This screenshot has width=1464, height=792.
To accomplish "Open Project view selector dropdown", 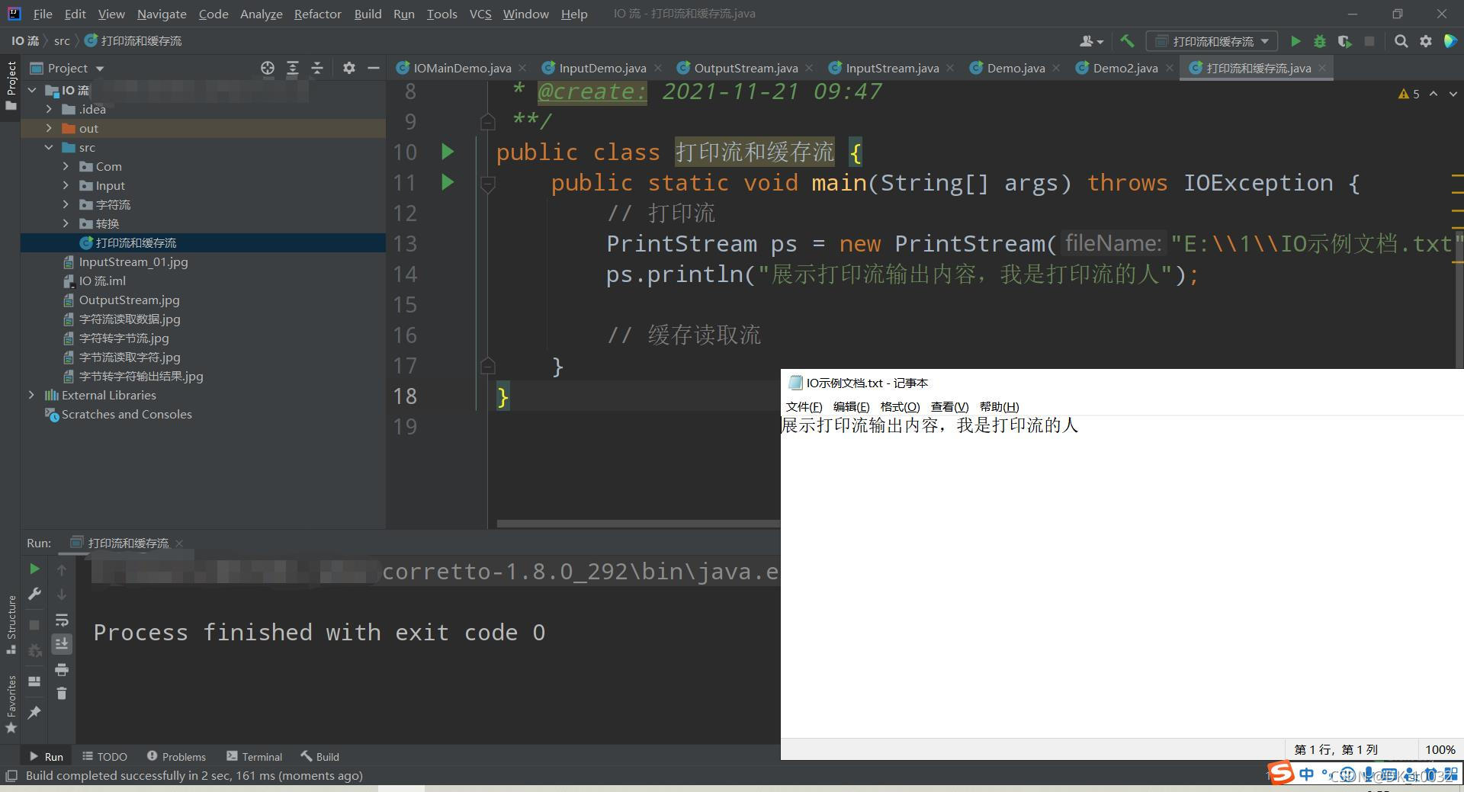I will click(67, 68).
